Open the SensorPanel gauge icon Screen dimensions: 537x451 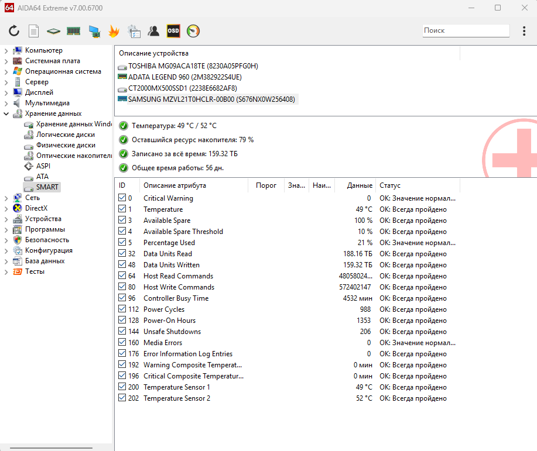tap(193, 31)
